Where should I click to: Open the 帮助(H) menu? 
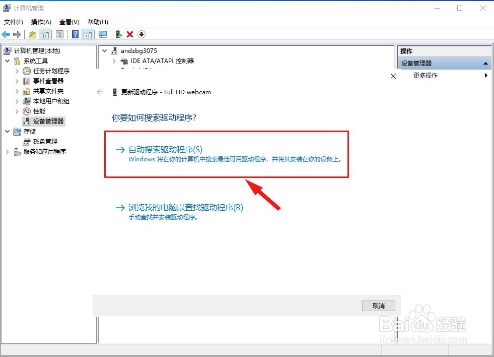click(98, 22)
